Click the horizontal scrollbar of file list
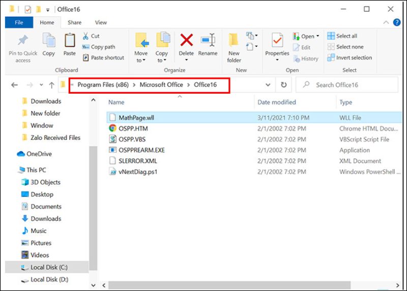This screenshot has width=407, height=291. click(x=229, y=285)
